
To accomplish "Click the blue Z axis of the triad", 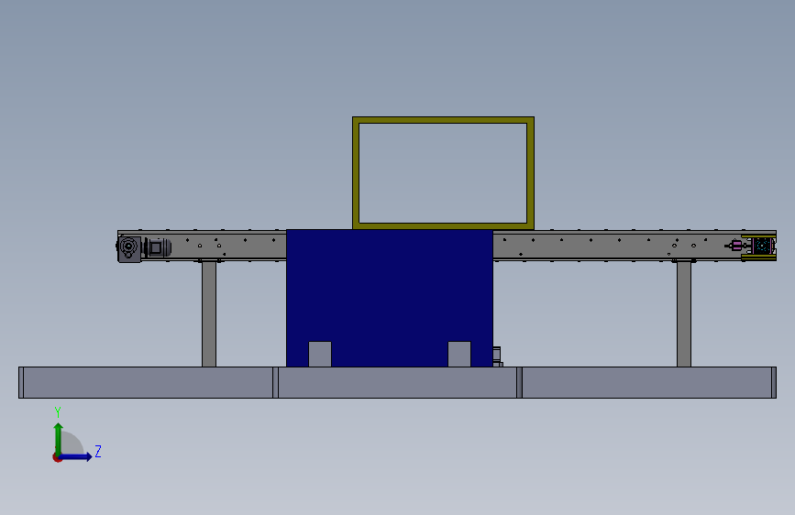I will 76,456.
